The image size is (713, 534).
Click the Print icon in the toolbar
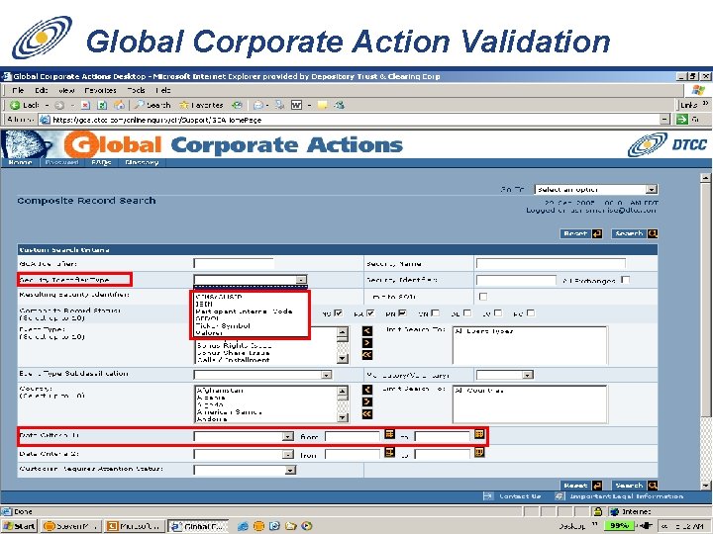coord(279,106)
